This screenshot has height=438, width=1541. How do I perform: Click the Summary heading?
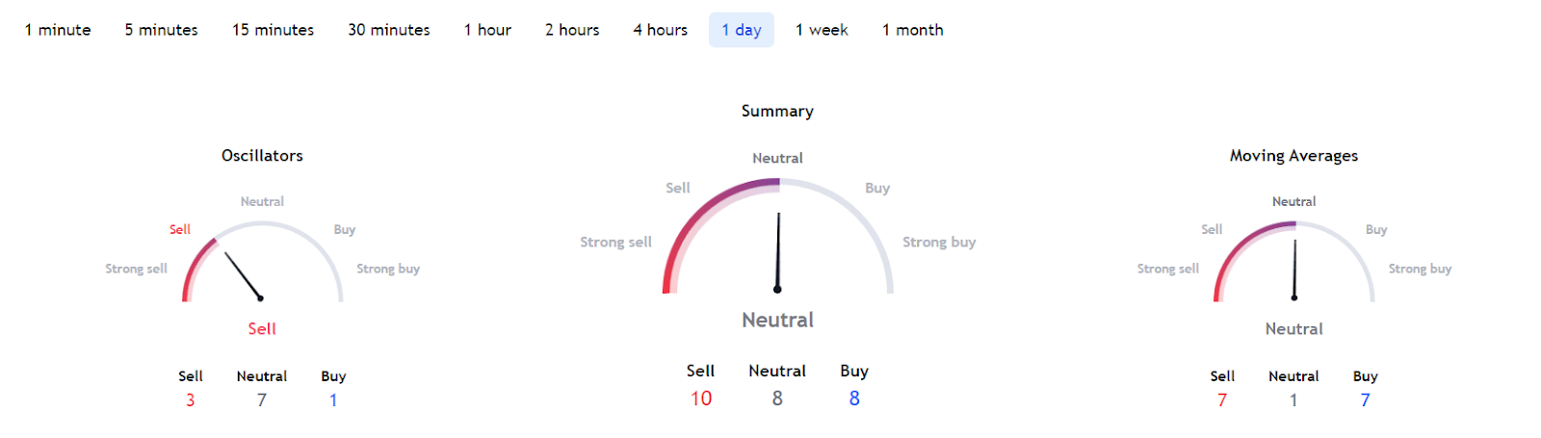pos(777,111)
